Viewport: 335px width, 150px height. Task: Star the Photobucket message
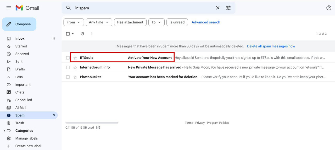point(75,77)
